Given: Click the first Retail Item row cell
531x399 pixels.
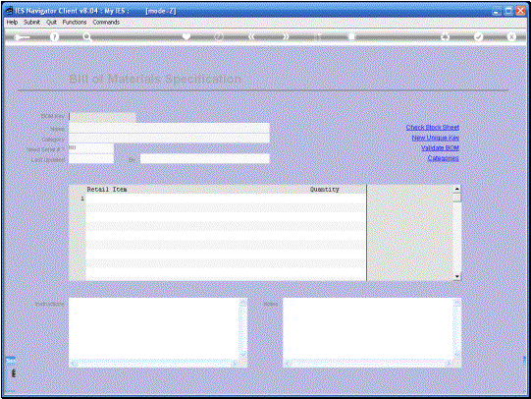Looking at the screenshot, I should point(196,199).
